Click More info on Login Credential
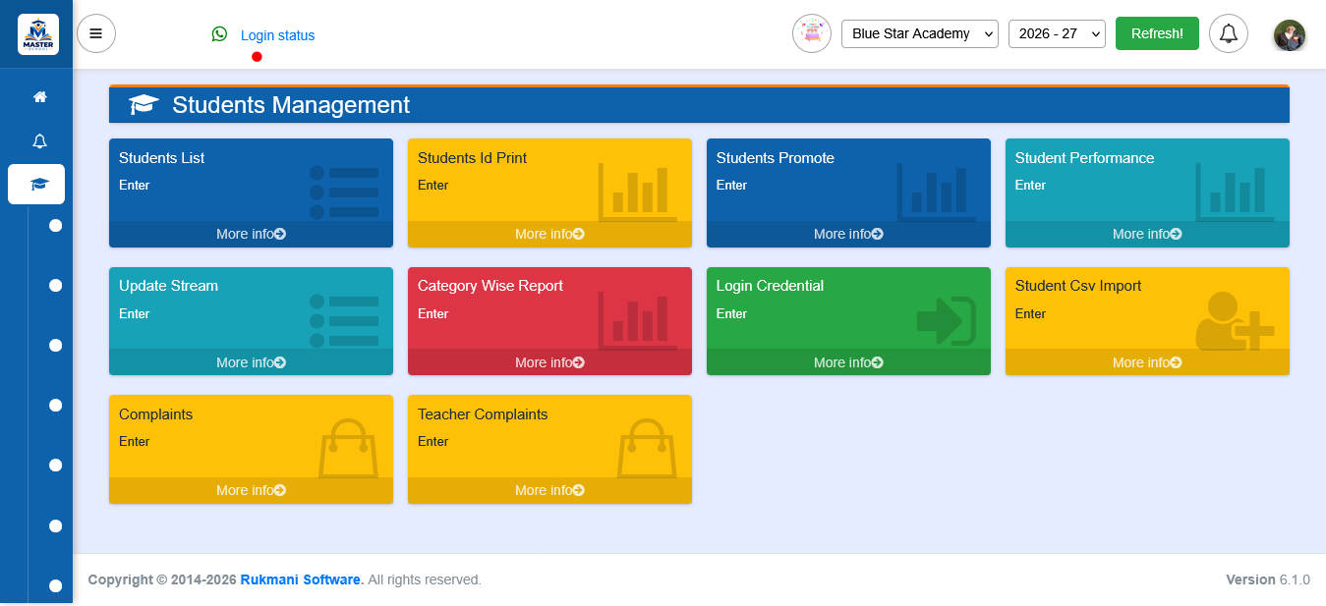The image size is (1326, 606). 848,362
